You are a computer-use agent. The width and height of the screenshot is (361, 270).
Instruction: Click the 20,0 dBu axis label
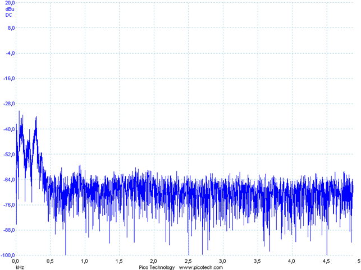point(10,3)
